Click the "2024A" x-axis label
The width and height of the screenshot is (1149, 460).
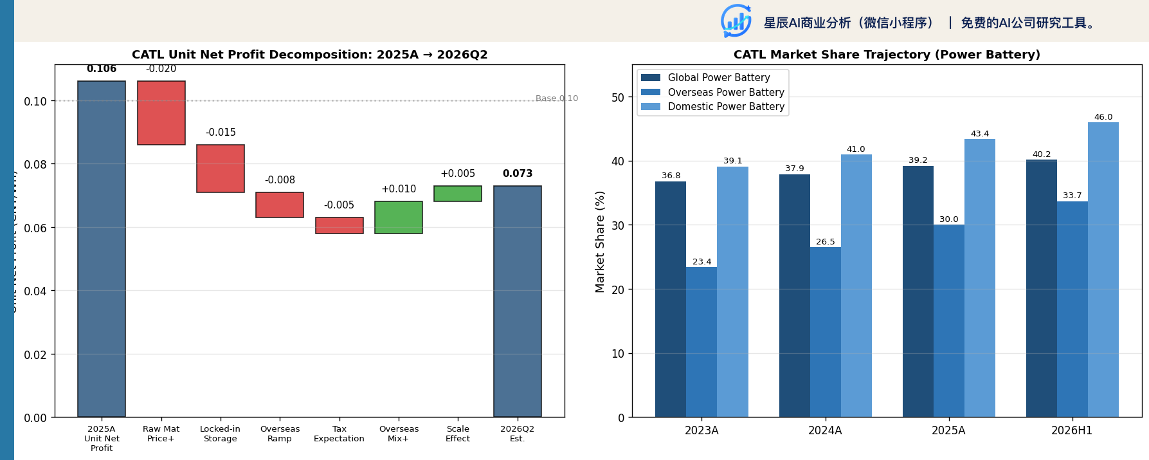coord(825,430)
